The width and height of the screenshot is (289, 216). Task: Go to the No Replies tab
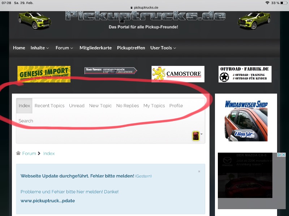tap(128, 106)
